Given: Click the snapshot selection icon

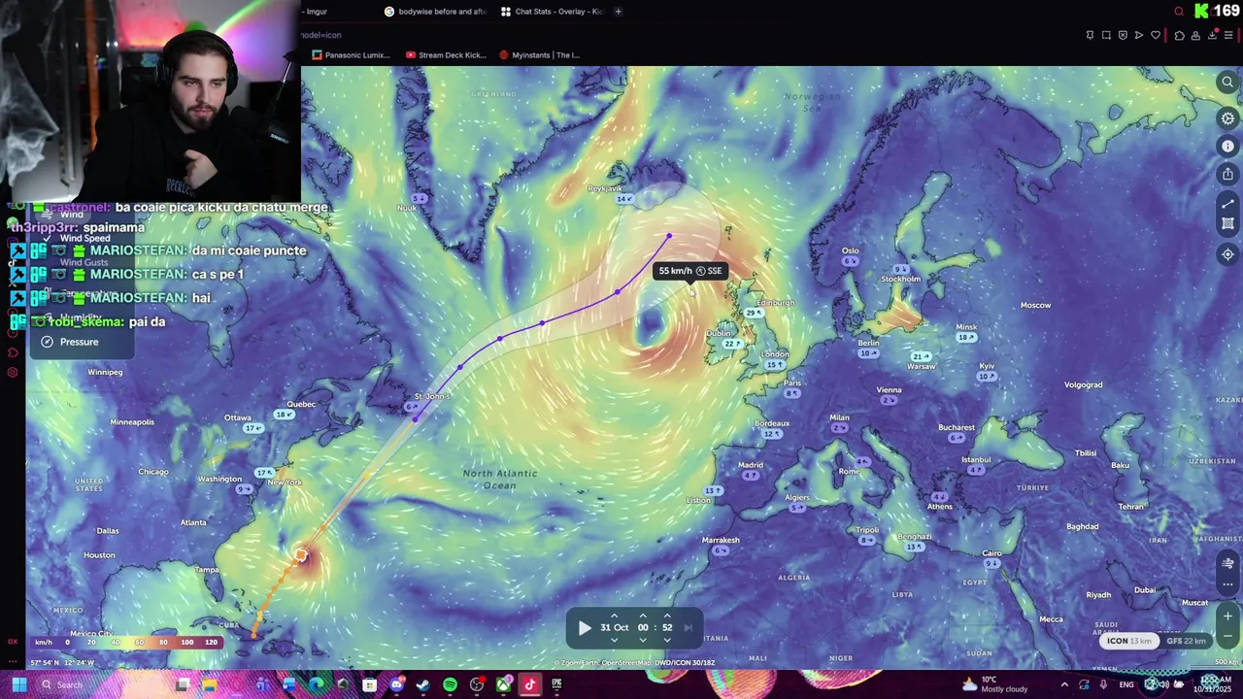Looking at the screenshot, I should point(1106,35).
